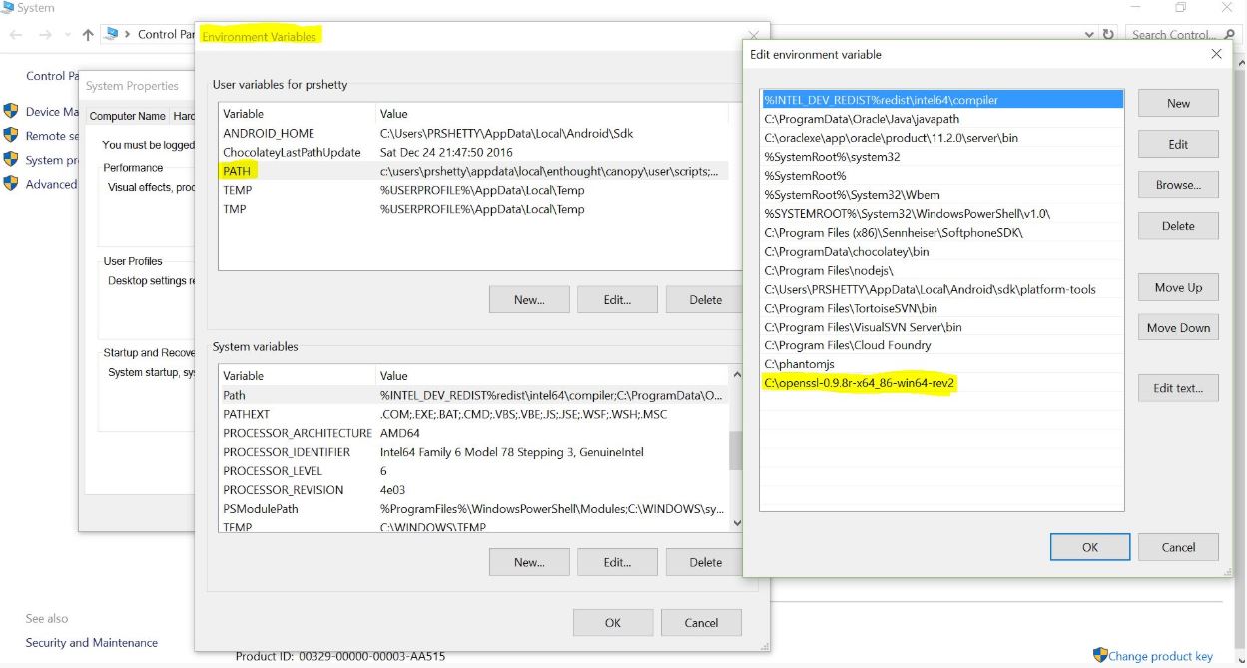Click the Refresh icon beside address bar
1247x668 pixels.
(1107, 34)
